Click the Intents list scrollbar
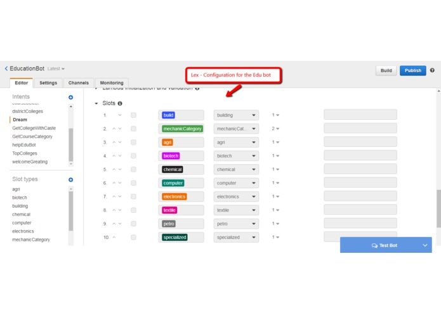Viewport: 441px width, 313px height. [x=71, y=144]
